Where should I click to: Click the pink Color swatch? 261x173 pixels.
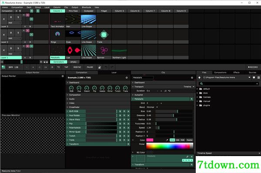[x=150, y=140]
